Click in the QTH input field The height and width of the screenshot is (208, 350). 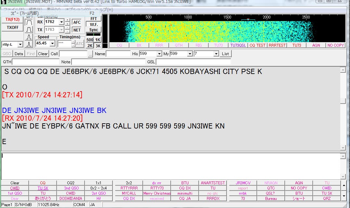coord(36,62)
